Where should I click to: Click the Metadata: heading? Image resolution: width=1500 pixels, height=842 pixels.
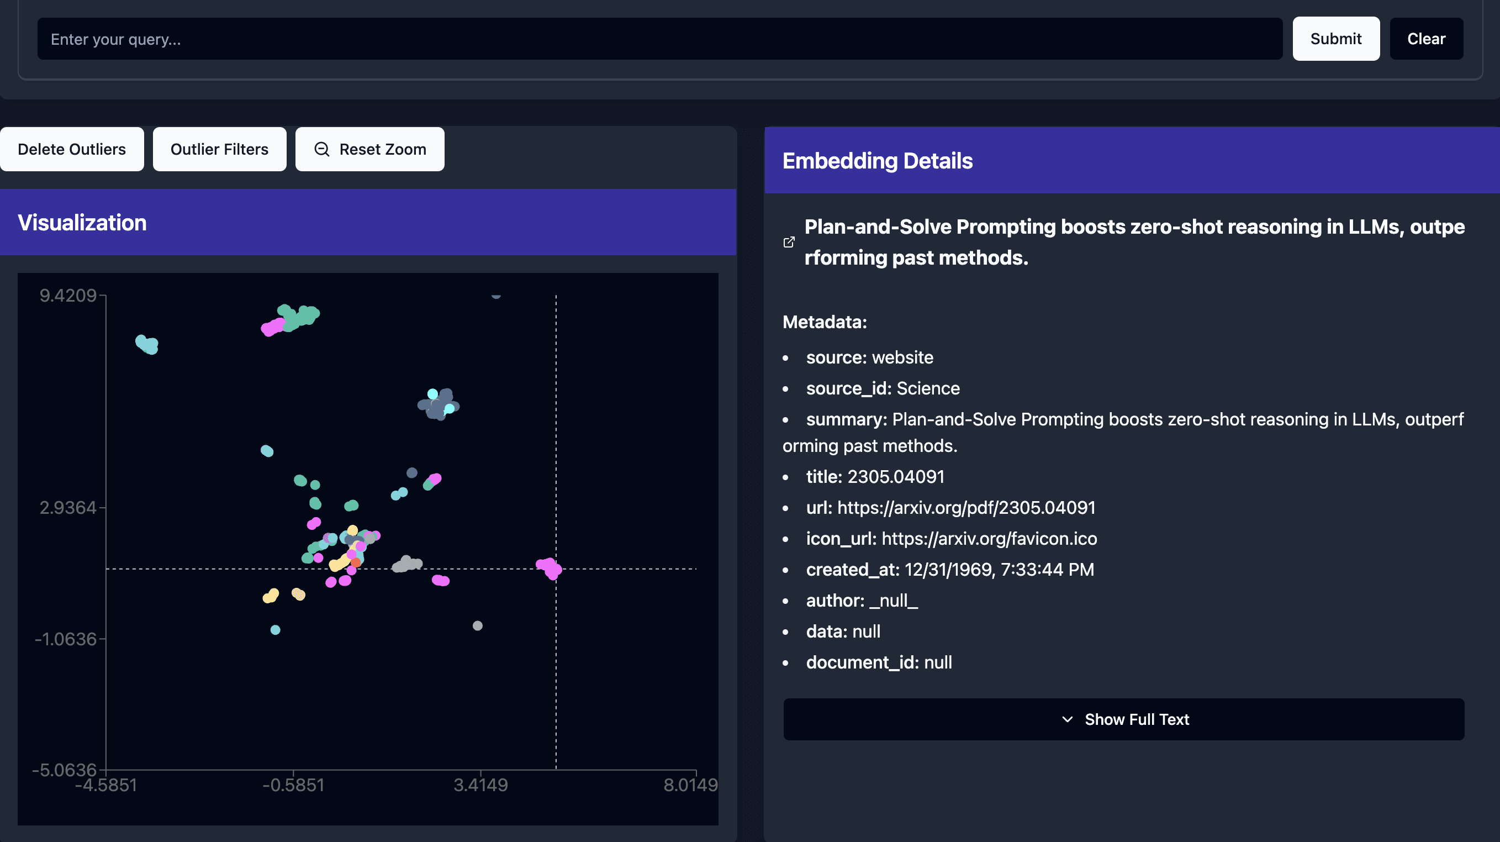coord(824,322)
